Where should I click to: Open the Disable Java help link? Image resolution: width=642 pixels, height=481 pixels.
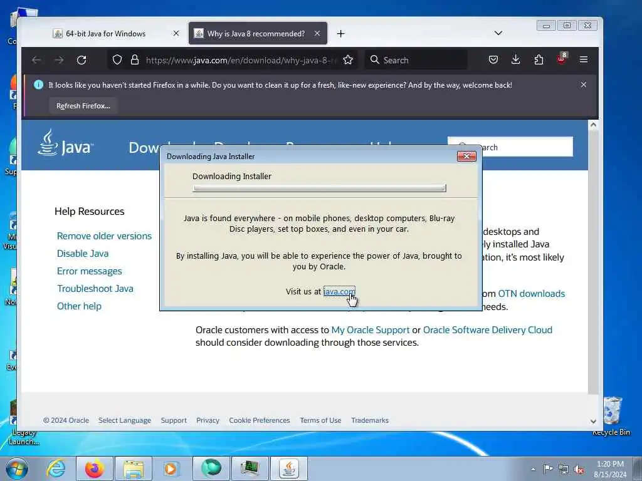point(83,254)
